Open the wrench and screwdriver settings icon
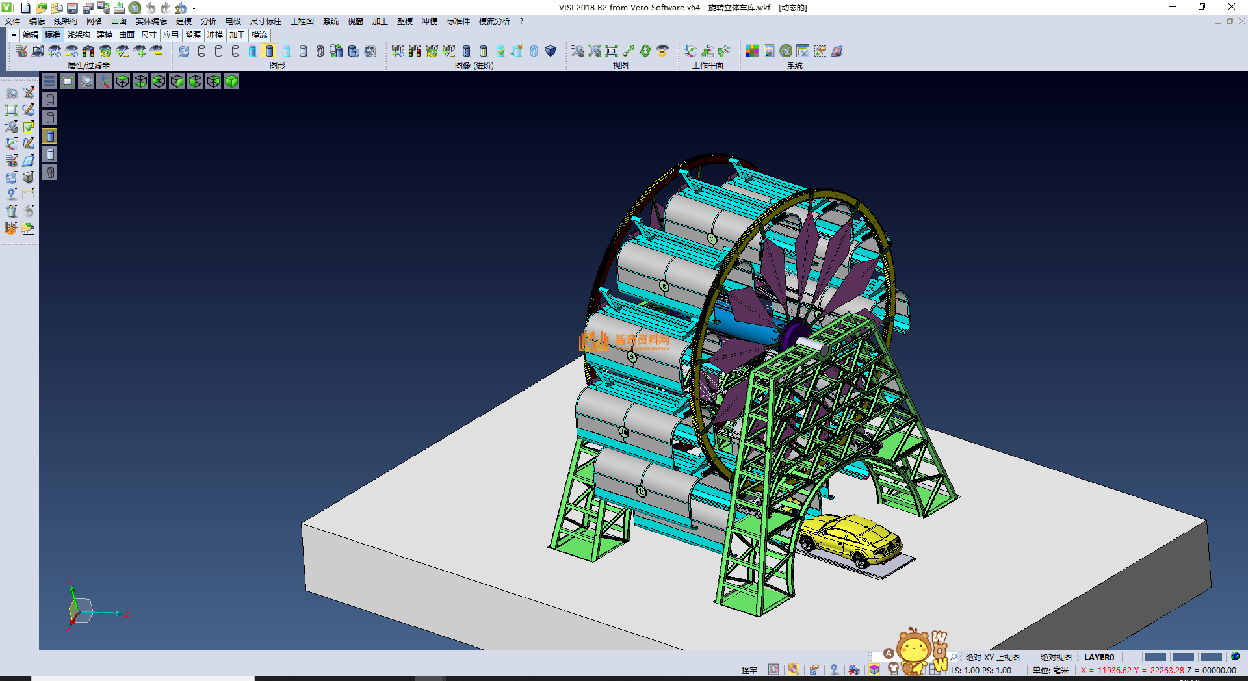Image resolution: width=1248 pixels, height=681 pixels. [x=786, y=51]
